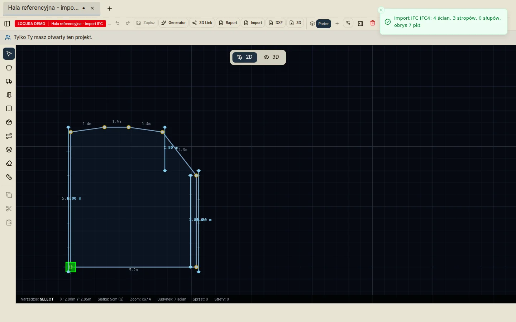
Task: Generate a Raport
Action: 228,23
